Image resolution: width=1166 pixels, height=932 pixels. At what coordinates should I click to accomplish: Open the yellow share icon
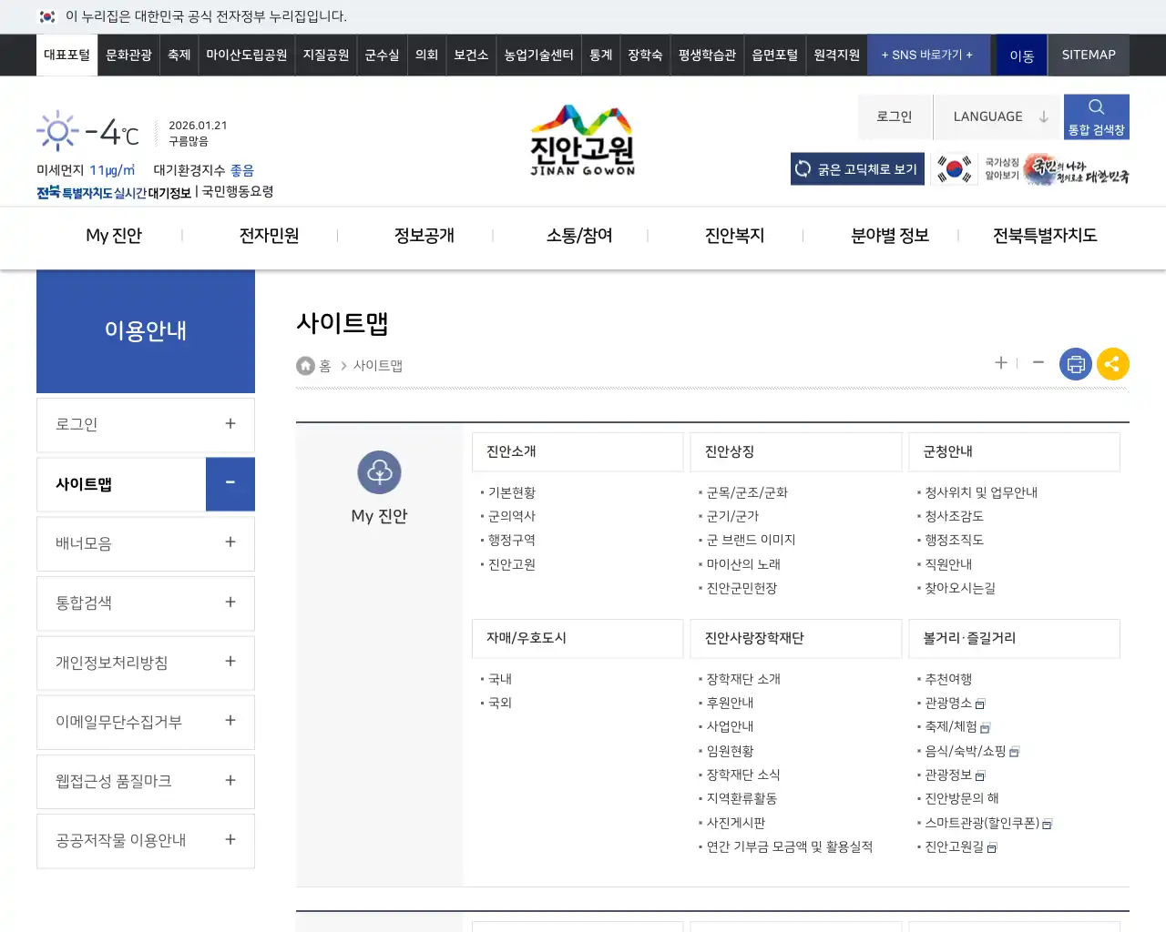(x=1113, y=364)
